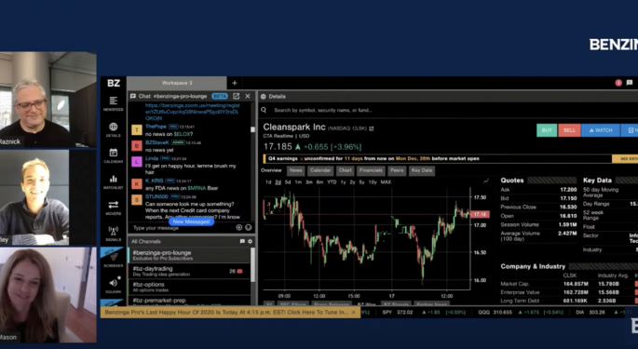
Task: Select the YTD chart range
Action: (332, 182)
